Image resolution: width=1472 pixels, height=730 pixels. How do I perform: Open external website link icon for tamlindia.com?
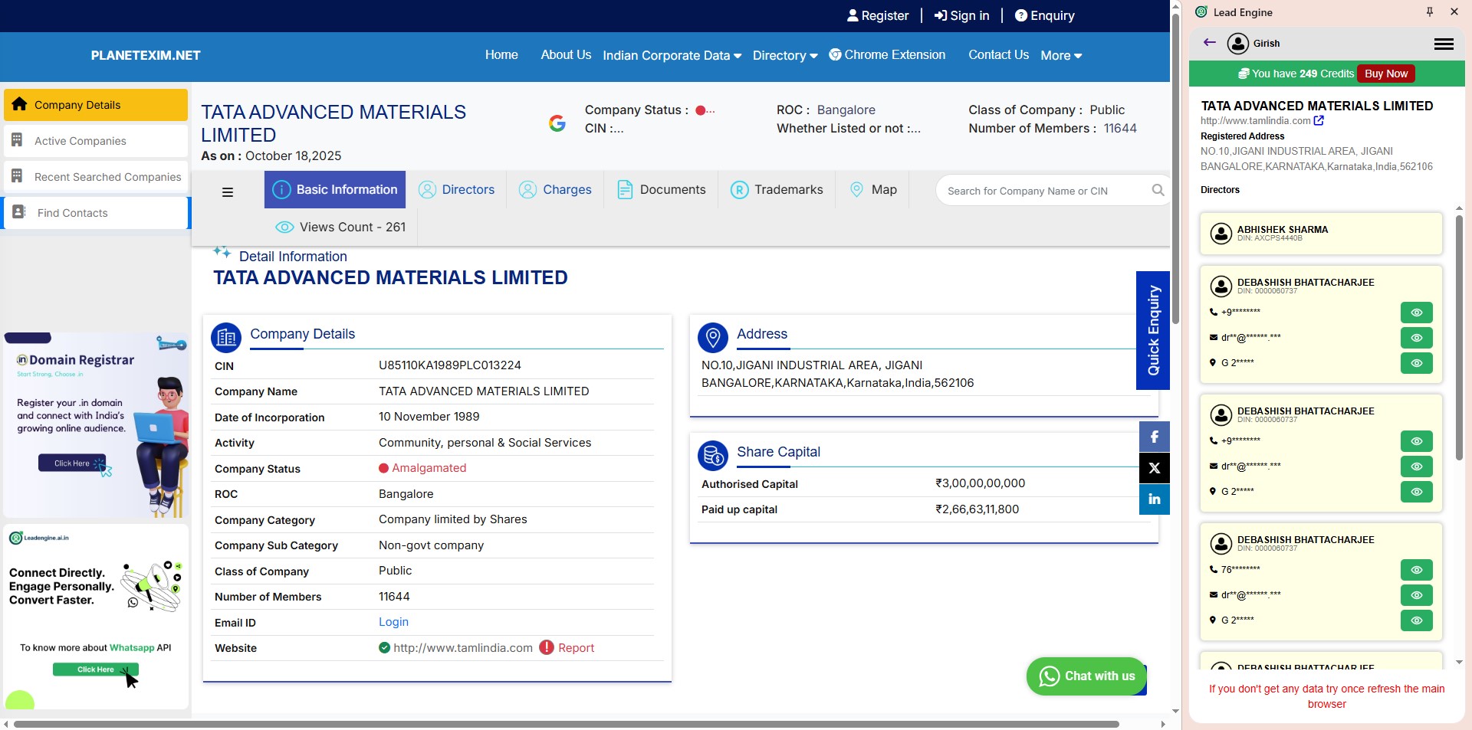(x=1319, y=121)
